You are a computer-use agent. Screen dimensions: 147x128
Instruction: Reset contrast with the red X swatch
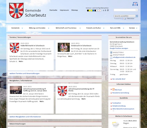(100, 10)
